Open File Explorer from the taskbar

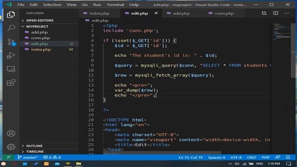pyautogui.click(x=78, y=164)
